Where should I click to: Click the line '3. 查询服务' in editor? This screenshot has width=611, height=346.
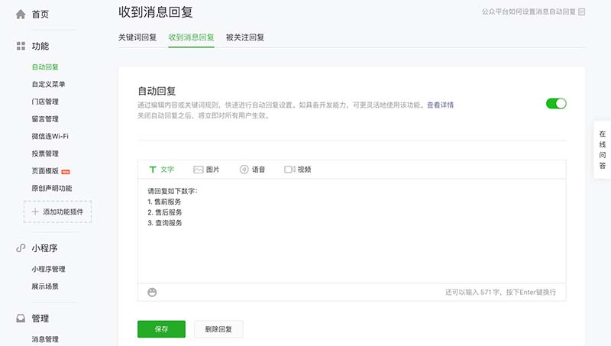pos(164,223)
